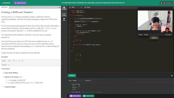Collapse the 'for(int a : arr)' fold arrow

71,25
